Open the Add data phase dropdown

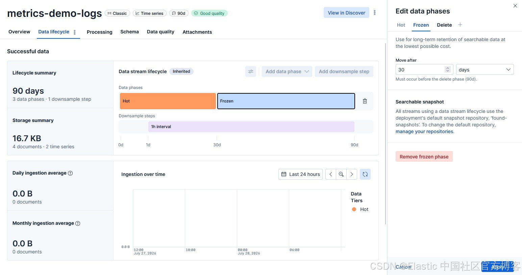287,71
